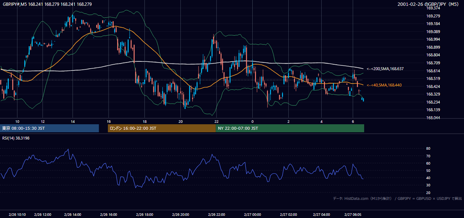The width and height of the screenshot is (464, 218).
Task: Click the bottom date label 2/27 06:05
Action: click(353, 214)
